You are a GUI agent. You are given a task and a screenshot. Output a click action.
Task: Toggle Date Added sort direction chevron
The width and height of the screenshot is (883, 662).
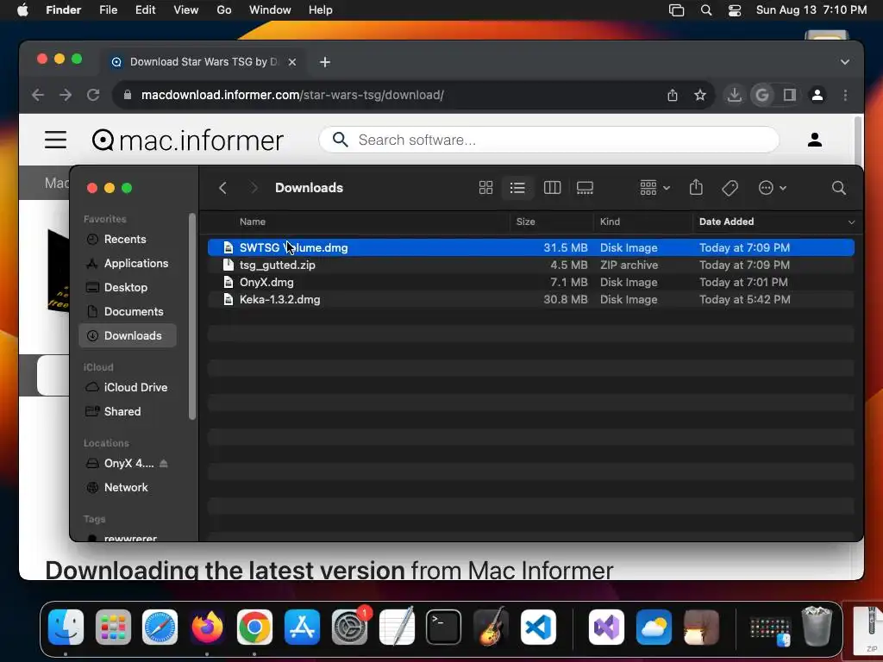pos(851,222)
